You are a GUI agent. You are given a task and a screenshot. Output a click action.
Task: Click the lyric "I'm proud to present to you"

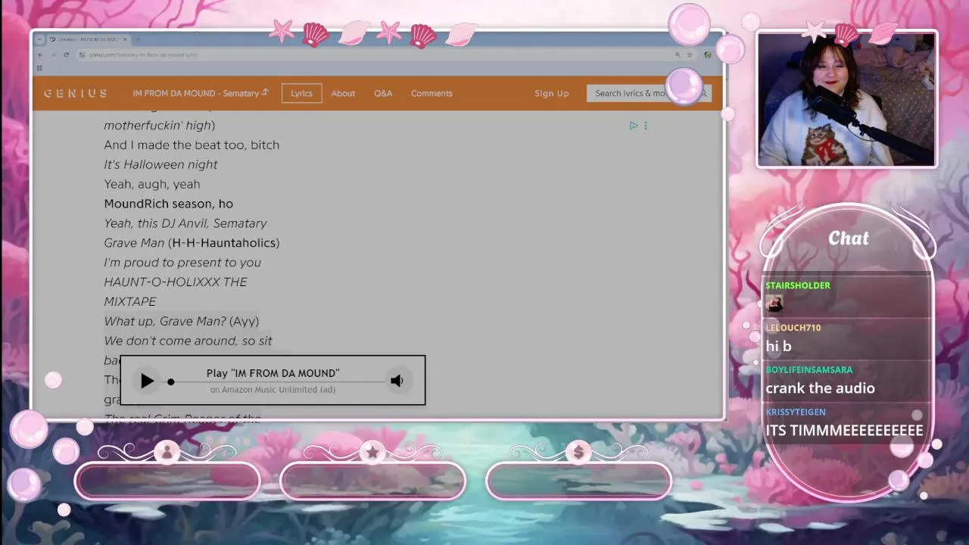[182, 263]
